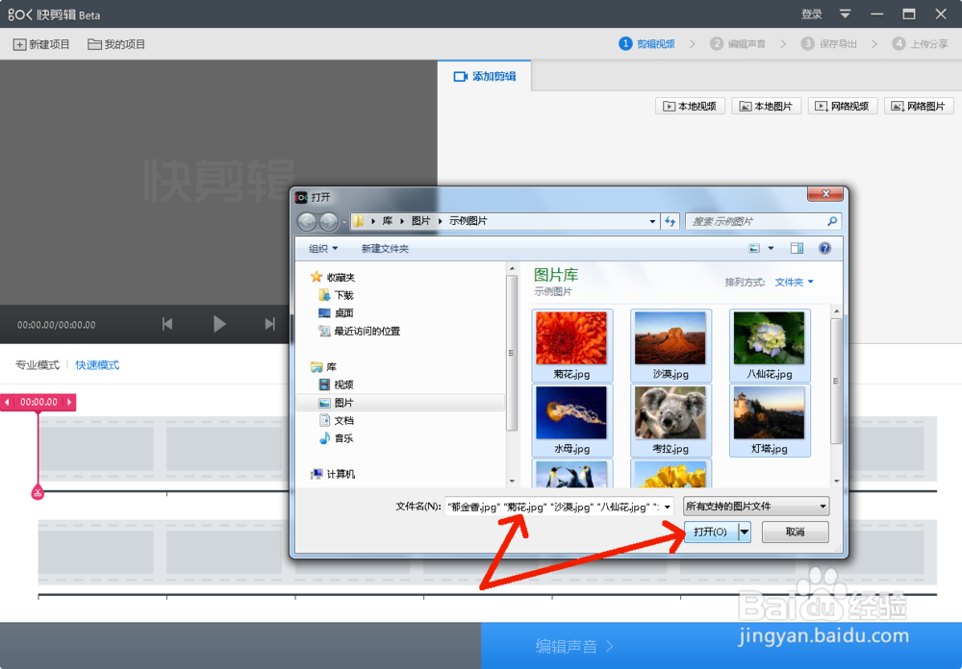Select the 菊花.jpg thumbnail
The height and width of the screenshot is (669, 962).
[x=571, y=345]
